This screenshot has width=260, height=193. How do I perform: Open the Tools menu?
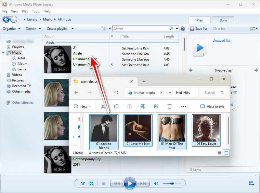(x=36, y=11)
